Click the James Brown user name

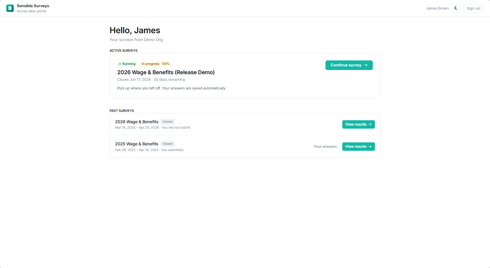pos(437,8)
